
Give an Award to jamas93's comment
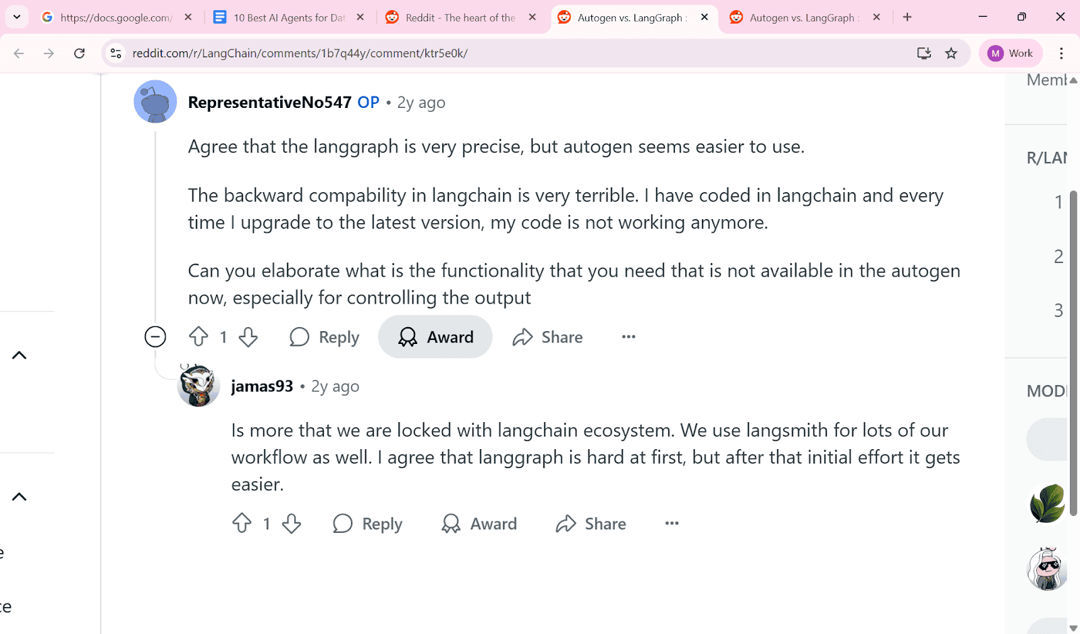[479, 523]
